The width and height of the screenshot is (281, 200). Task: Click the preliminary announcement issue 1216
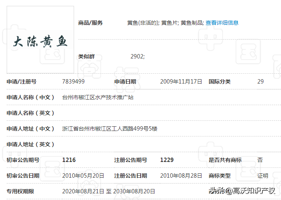69,160
